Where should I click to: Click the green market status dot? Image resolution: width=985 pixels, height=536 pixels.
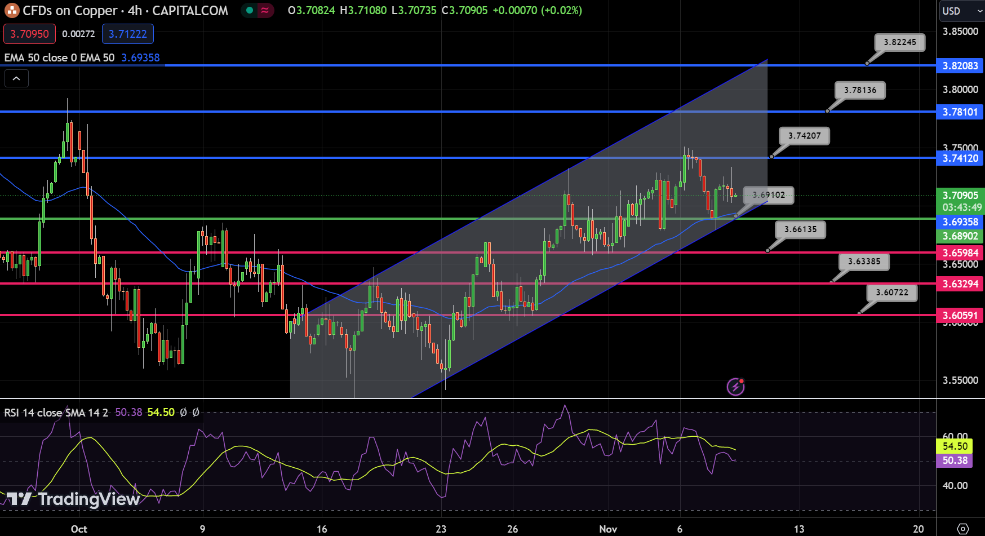tap(250, 10)
